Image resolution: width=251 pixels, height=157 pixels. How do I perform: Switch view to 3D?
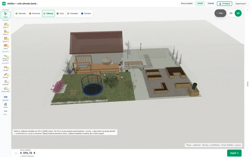tap(238, 13)
